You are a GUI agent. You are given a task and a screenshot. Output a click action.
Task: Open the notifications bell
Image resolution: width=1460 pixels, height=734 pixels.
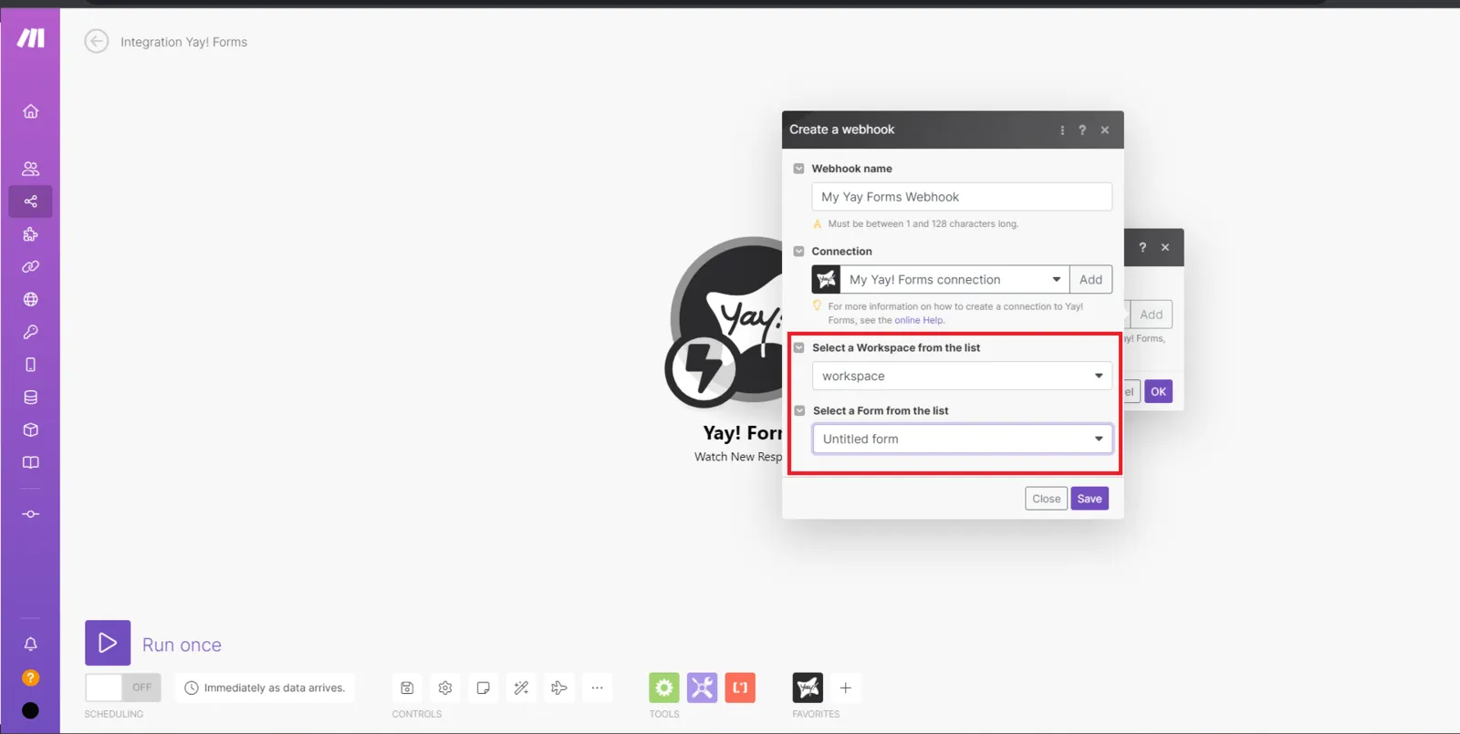(x=31, y=644)
